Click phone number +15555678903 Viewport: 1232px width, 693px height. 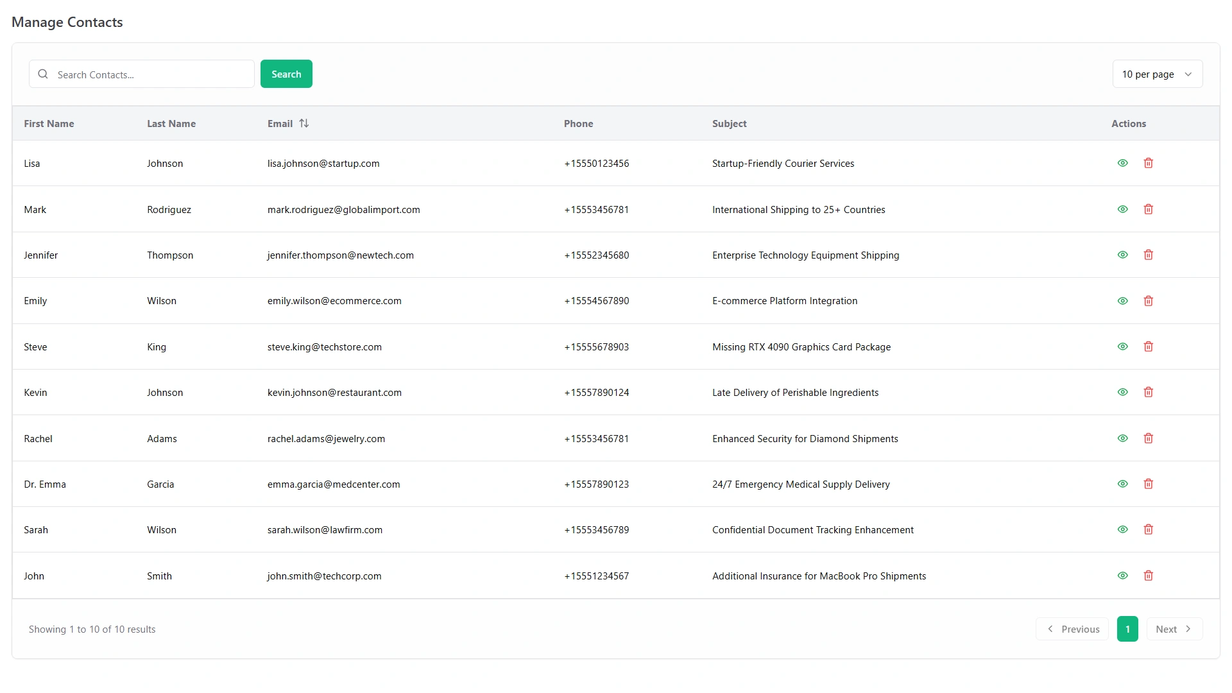point(596,347)
